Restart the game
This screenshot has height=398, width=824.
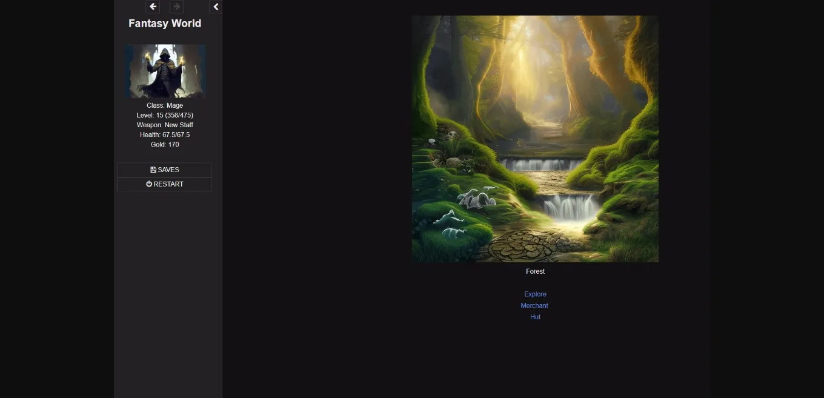tap(165, 184)
